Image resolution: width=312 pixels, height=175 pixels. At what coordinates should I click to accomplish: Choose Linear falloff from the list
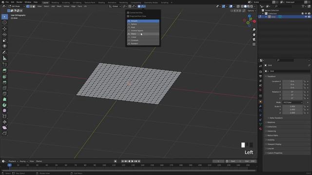coord(143,37)
